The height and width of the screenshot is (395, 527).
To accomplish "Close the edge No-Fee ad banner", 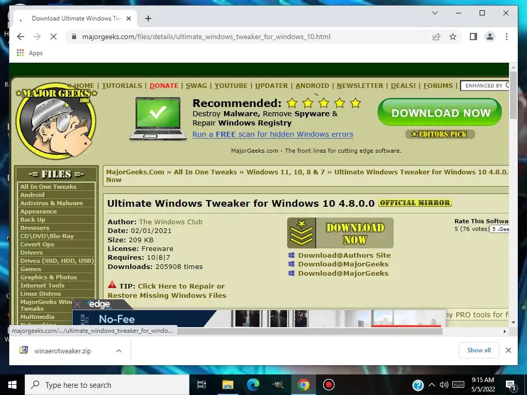I will pos(77,304).
